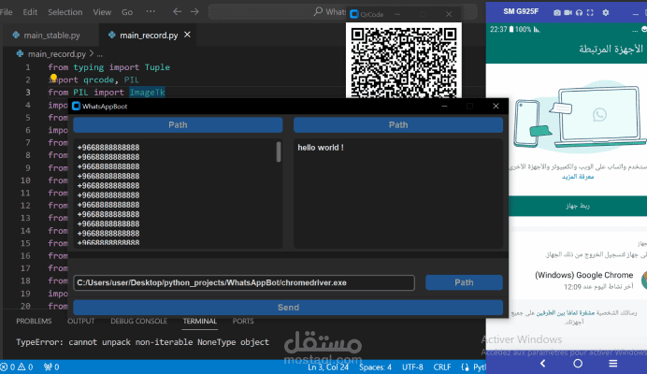
Task: Expand the breadcrumb ellipsis after main_record.py
Action: 99,54
